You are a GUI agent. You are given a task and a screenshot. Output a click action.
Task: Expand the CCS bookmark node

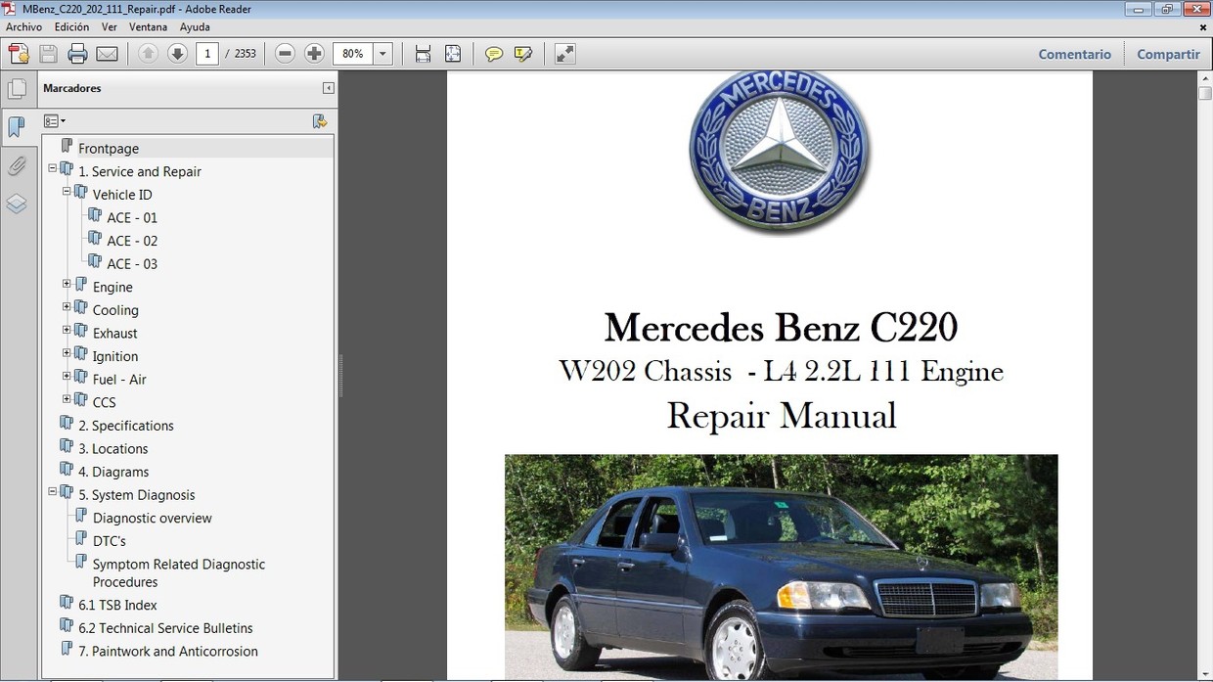coord(67,399)
